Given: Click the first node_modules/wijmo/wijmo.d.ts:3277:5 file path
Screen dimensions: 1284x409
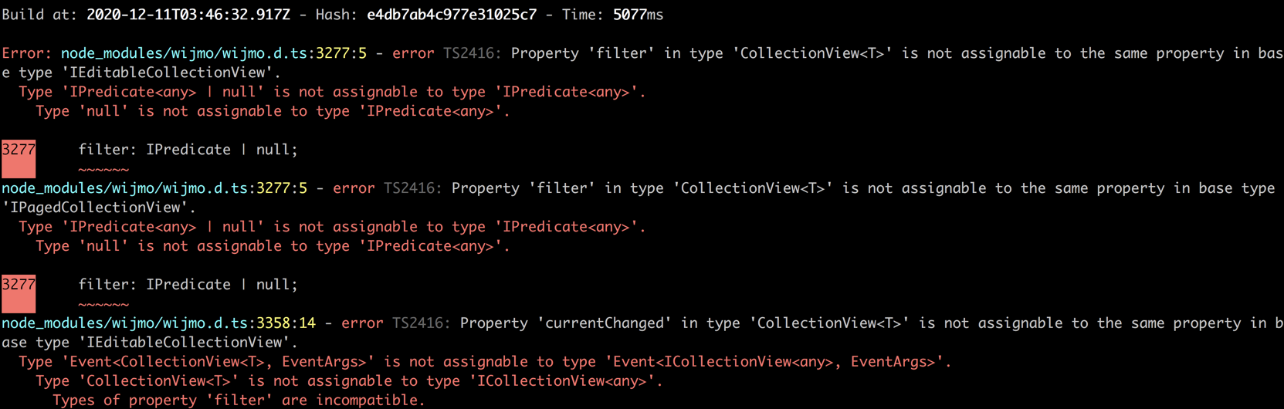Looking at the screenshot, I should [214, 53].
